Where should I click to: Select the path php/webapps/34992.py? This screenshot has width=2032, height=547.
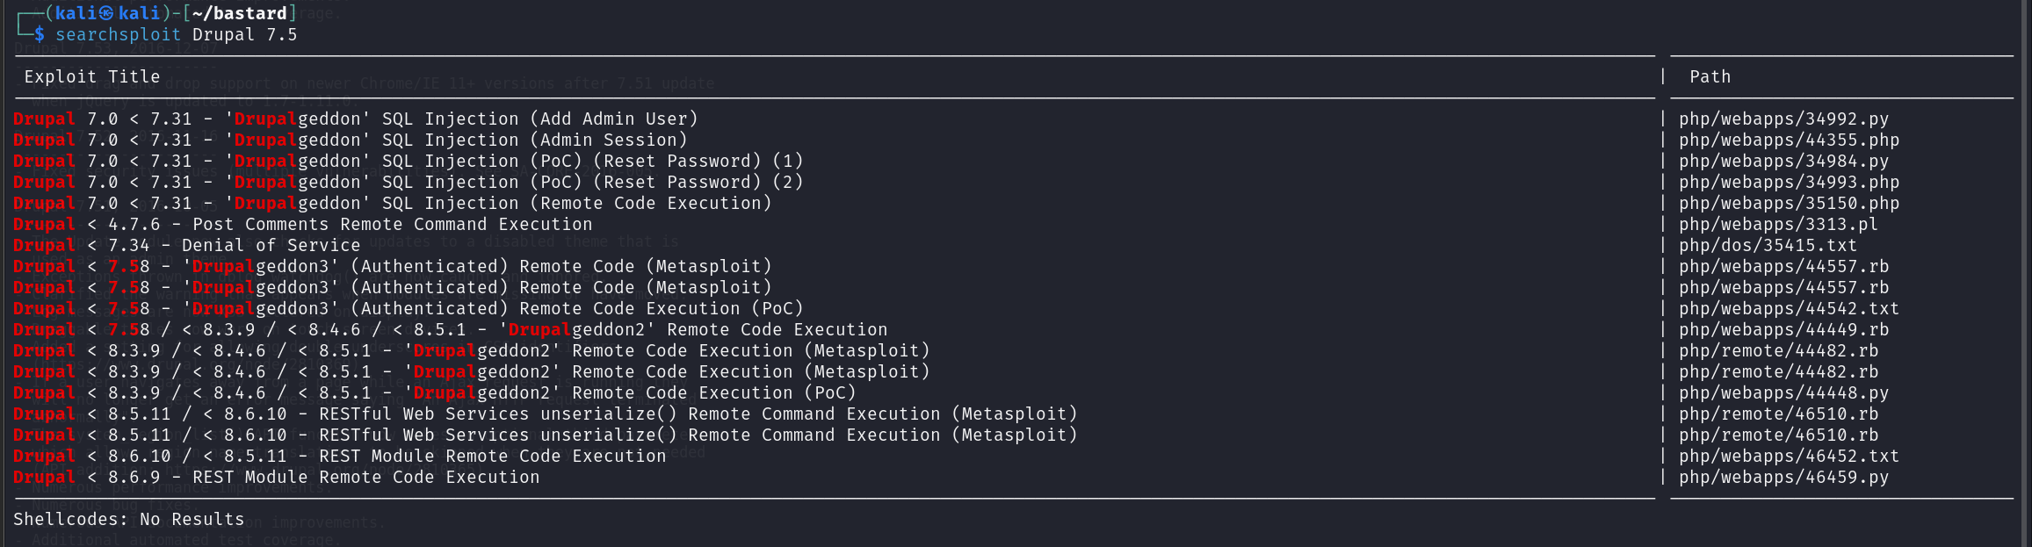(x=1783, y=119)
